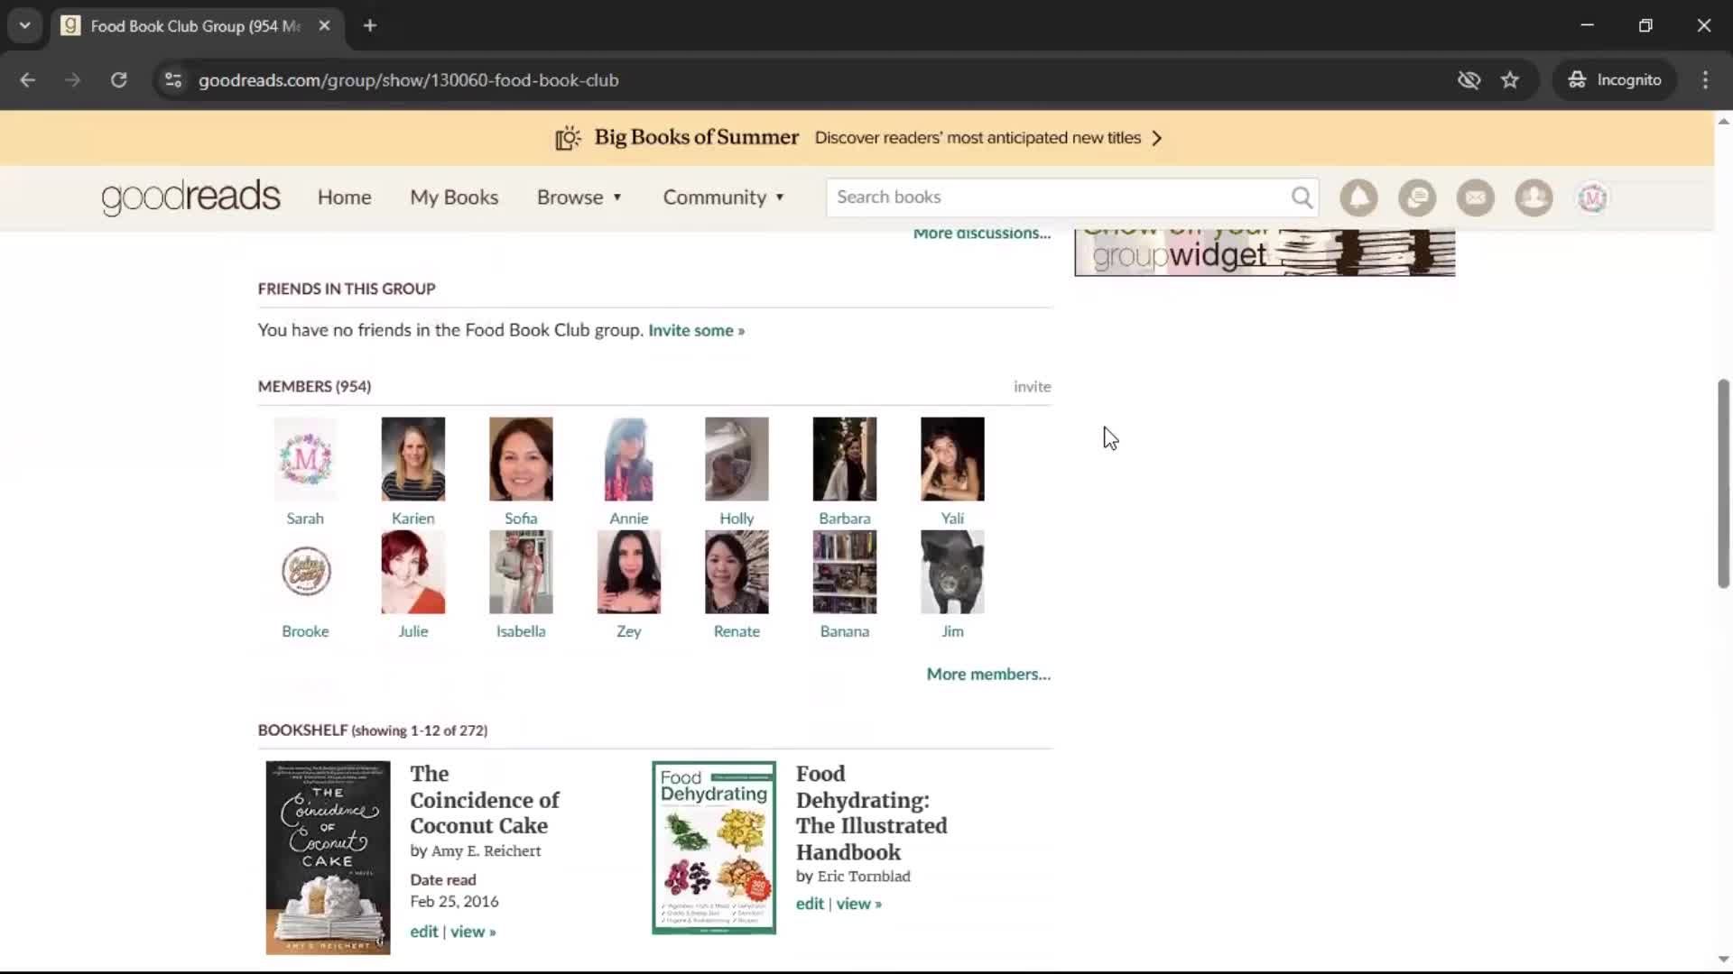The width and height of the screenshot is (1733, 974).
Task: Open the messages envelope icon
Action: click(1476, 198)
